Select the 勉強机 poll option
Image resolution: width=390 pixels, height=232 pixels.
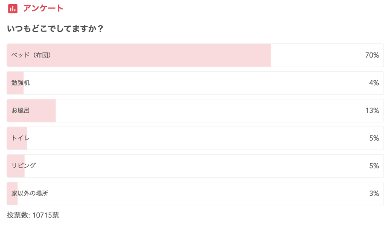(x=195, y=83)
